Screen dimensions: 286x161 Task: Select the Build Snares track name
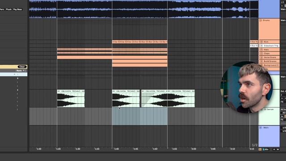pos(270,61)
